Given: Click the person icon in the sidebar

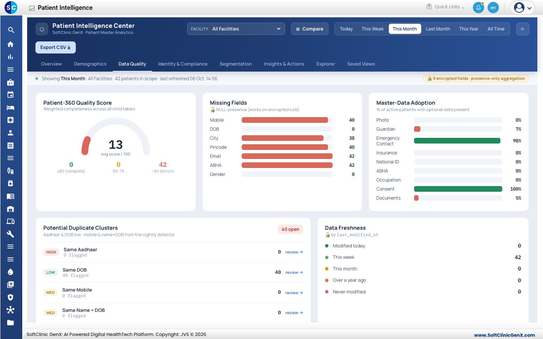Looking at the screenshot, I should [11, 133].
